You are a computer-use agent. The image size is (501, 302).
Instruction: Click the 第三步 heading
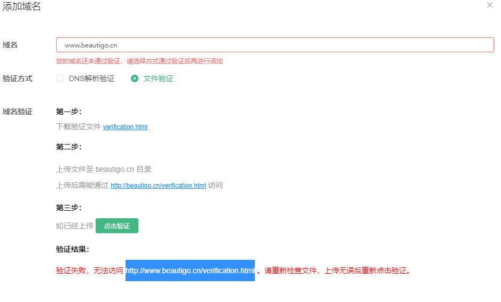pyautogui.click(x=68, y=208)
